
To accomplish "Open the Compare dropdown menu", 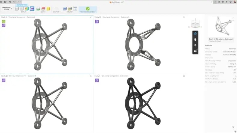I will [57, 12].
